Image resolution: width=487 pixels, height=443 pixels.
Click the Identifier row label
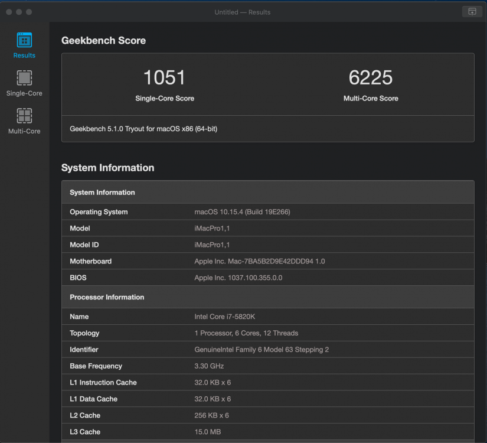point(84,350)
